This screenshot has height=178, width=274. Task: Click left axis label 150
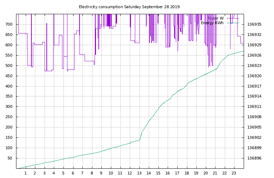(x=9, y=137)
